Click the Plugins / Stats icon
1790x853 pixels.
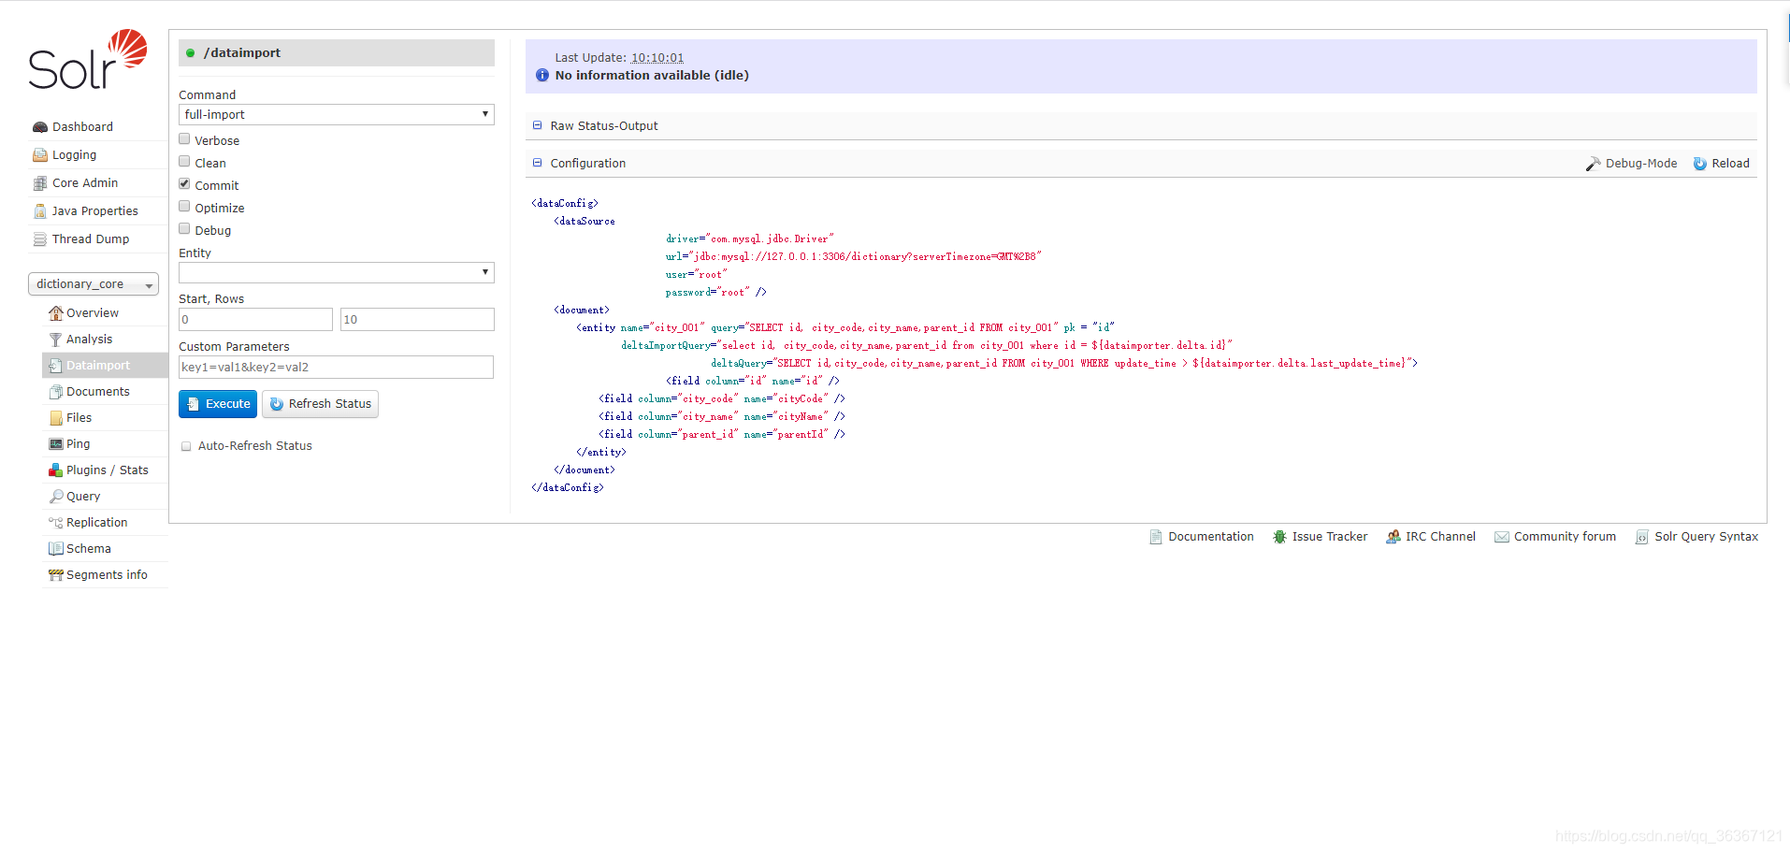56,470
